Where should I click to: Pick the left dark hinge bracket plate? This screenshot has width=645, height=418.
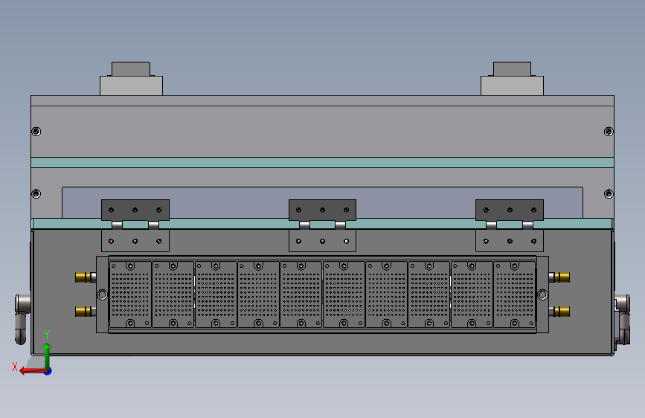(x=135, y=210)
